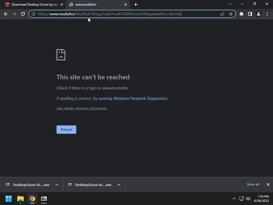The image size is (273, 205).
Task: Minimize the Chrome window
Action: click(242, 4)
